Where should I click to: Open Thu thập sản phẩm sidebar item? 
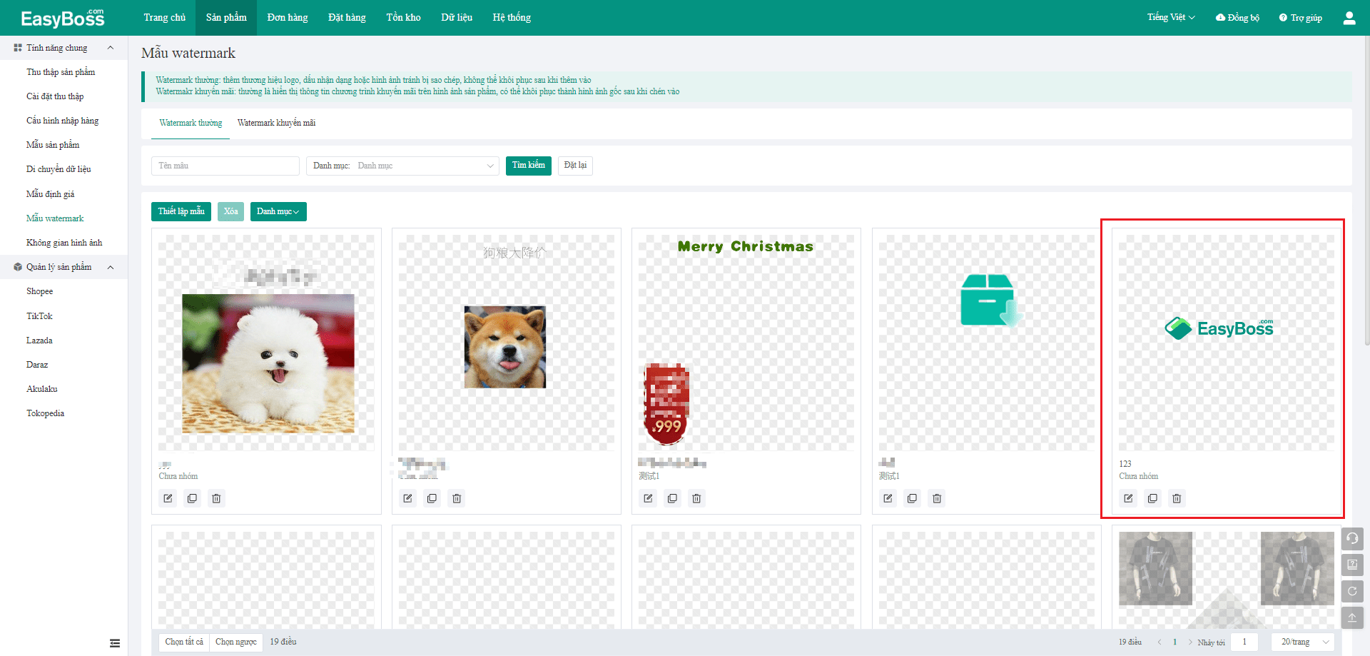tap(61, 72)
